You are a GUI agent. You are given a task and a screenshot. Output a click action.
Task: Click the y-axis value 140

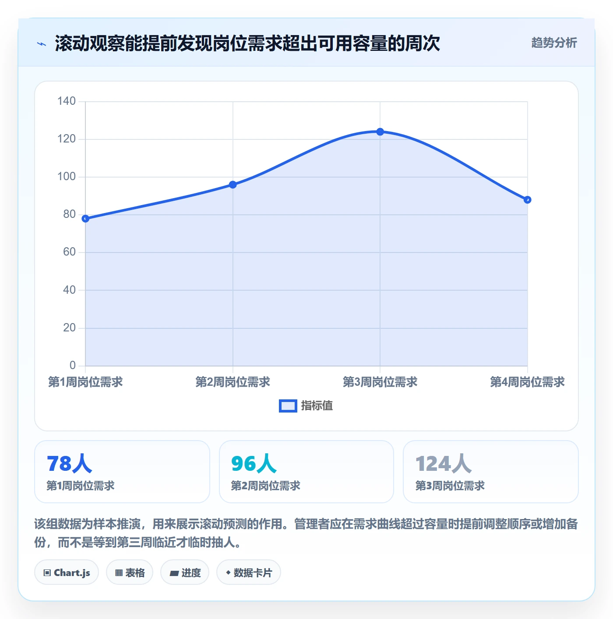67,101
